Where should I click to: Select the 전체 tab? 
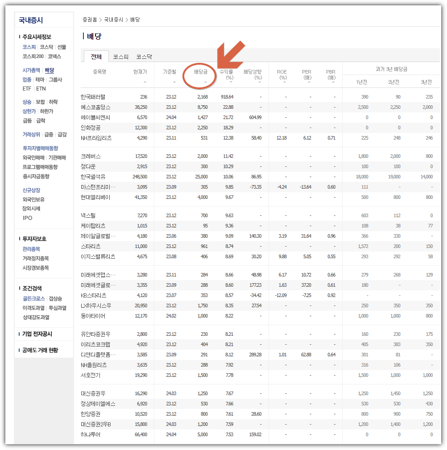96,57
